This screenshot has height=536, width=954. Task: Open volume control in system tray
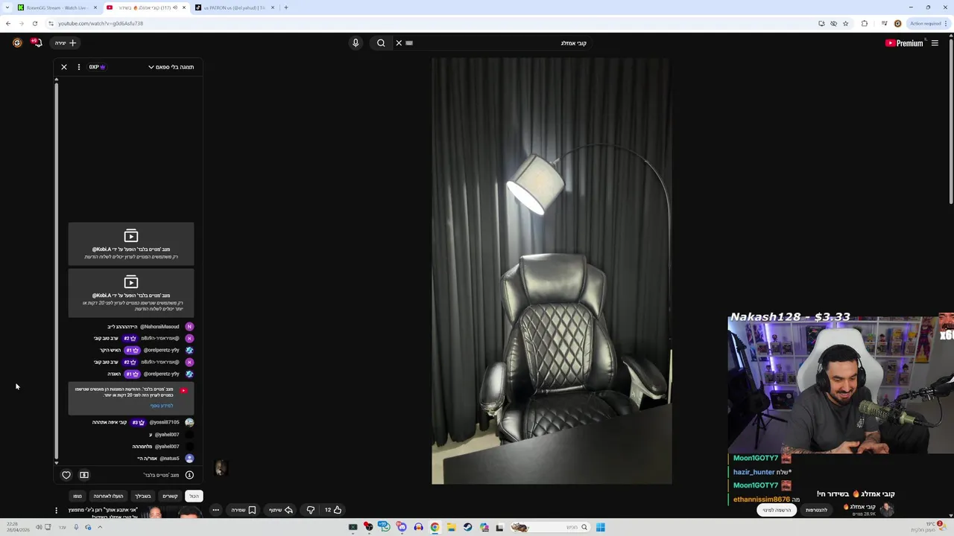pyautogui.click(x=39, y=527)
